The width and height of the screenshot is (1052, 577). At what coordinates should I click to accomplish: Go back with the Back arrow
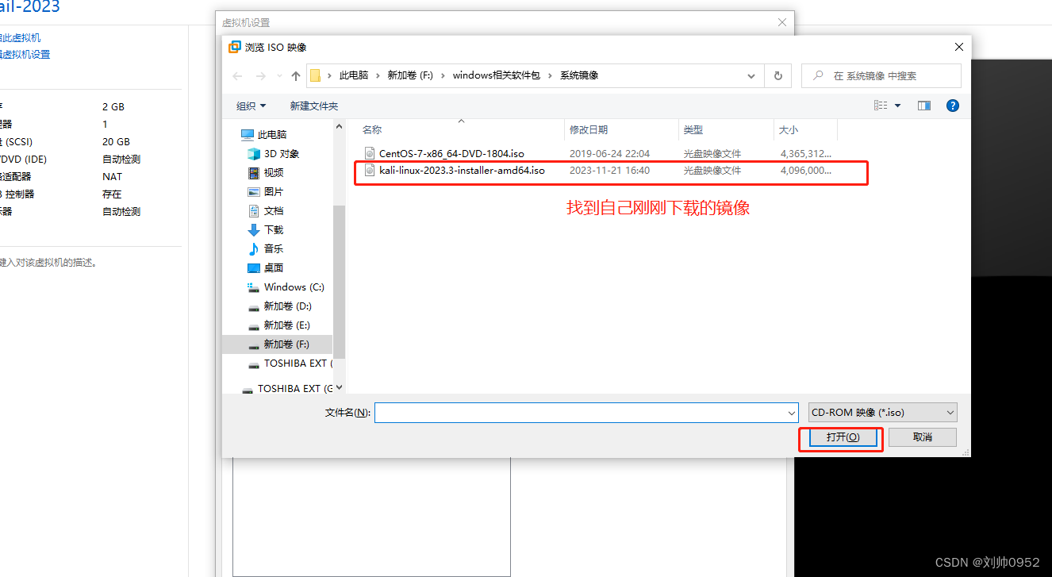(237, 75)
